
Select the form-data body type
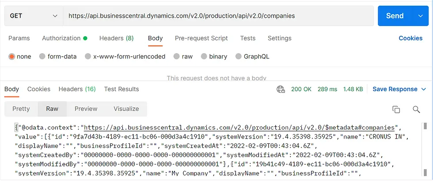coord(42,57)
